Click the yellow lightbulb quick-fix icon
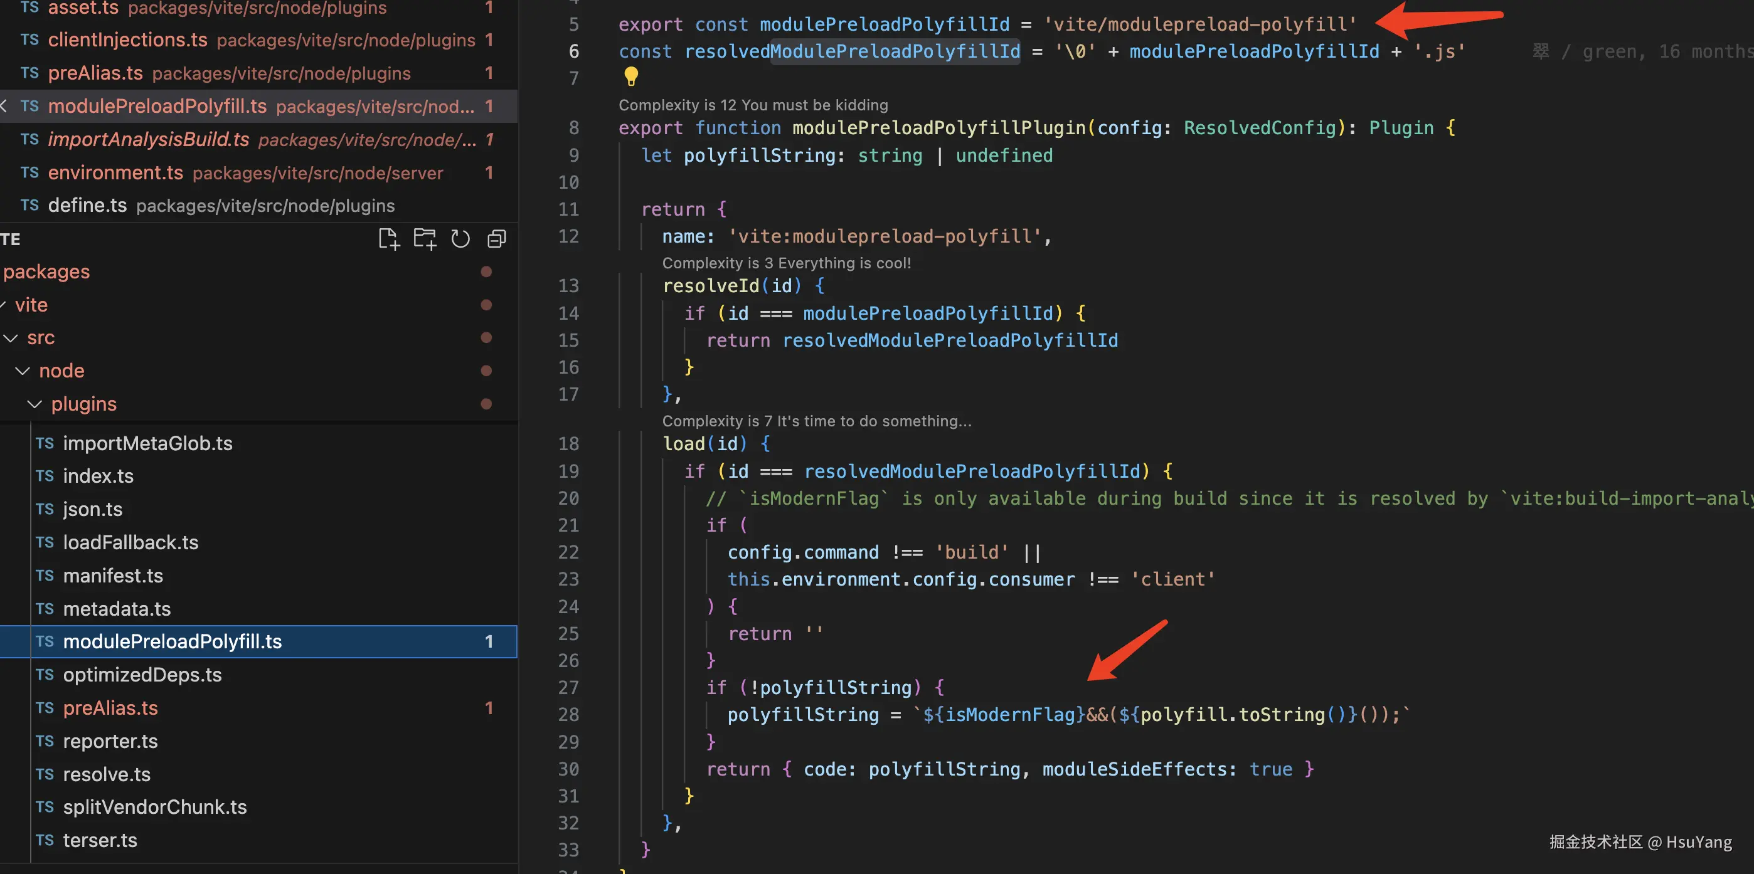Viewport: 1754px width, 874px height. [x=631, y=76]
